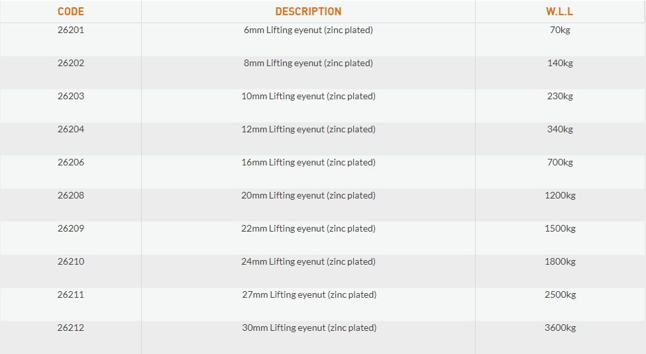
Task: Click the DESCRIPTION column header
Action: tap(308, 11)
